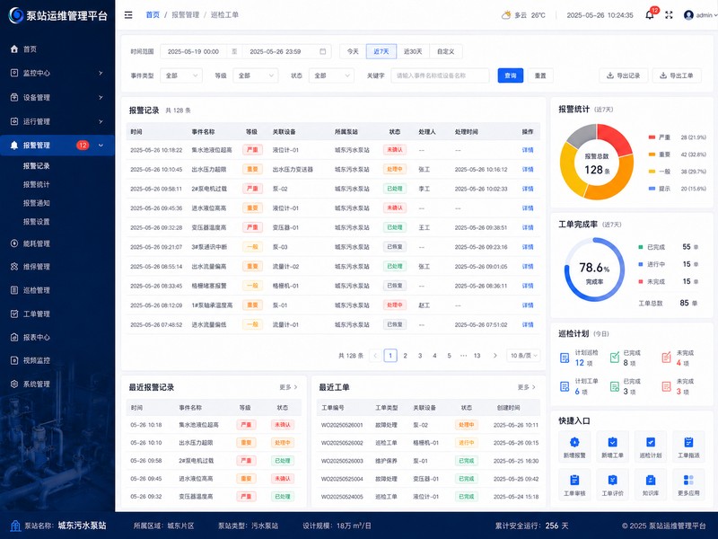Open the 更多应用 shortcut icon
The image size is (718, 539).
(688, 480)
